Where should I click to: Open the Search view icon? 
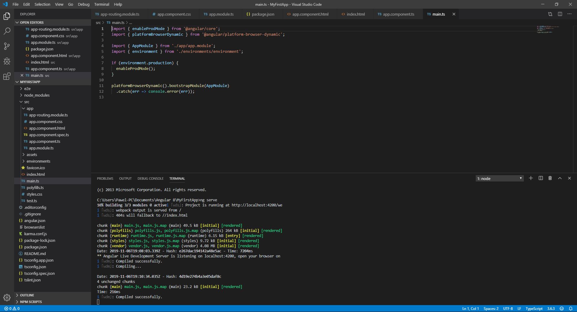pyautogui.click(x=7, y=31)
